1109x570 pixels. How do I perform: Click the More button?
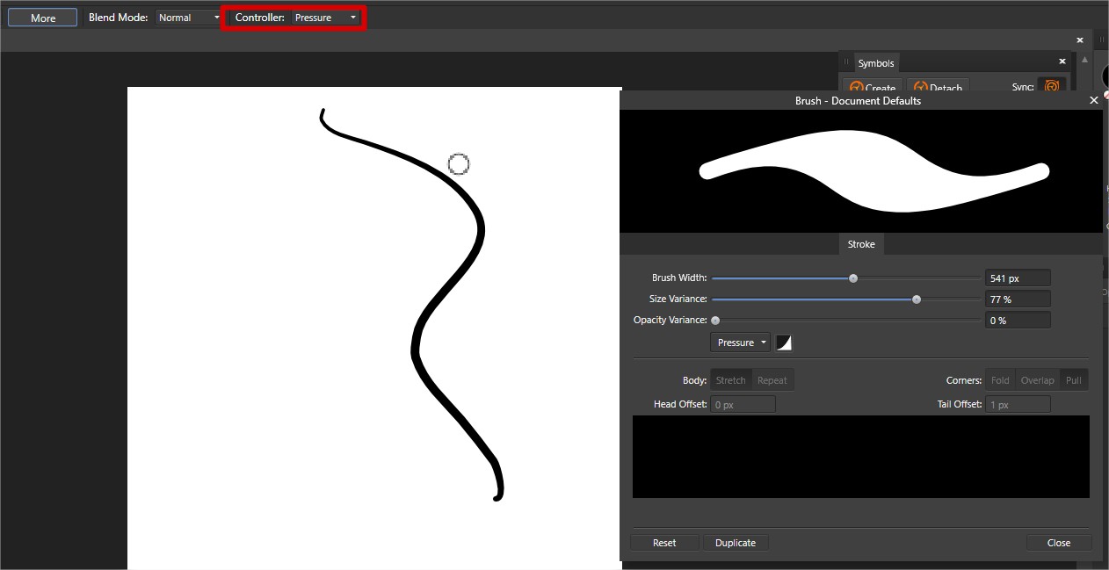(42, 18)
